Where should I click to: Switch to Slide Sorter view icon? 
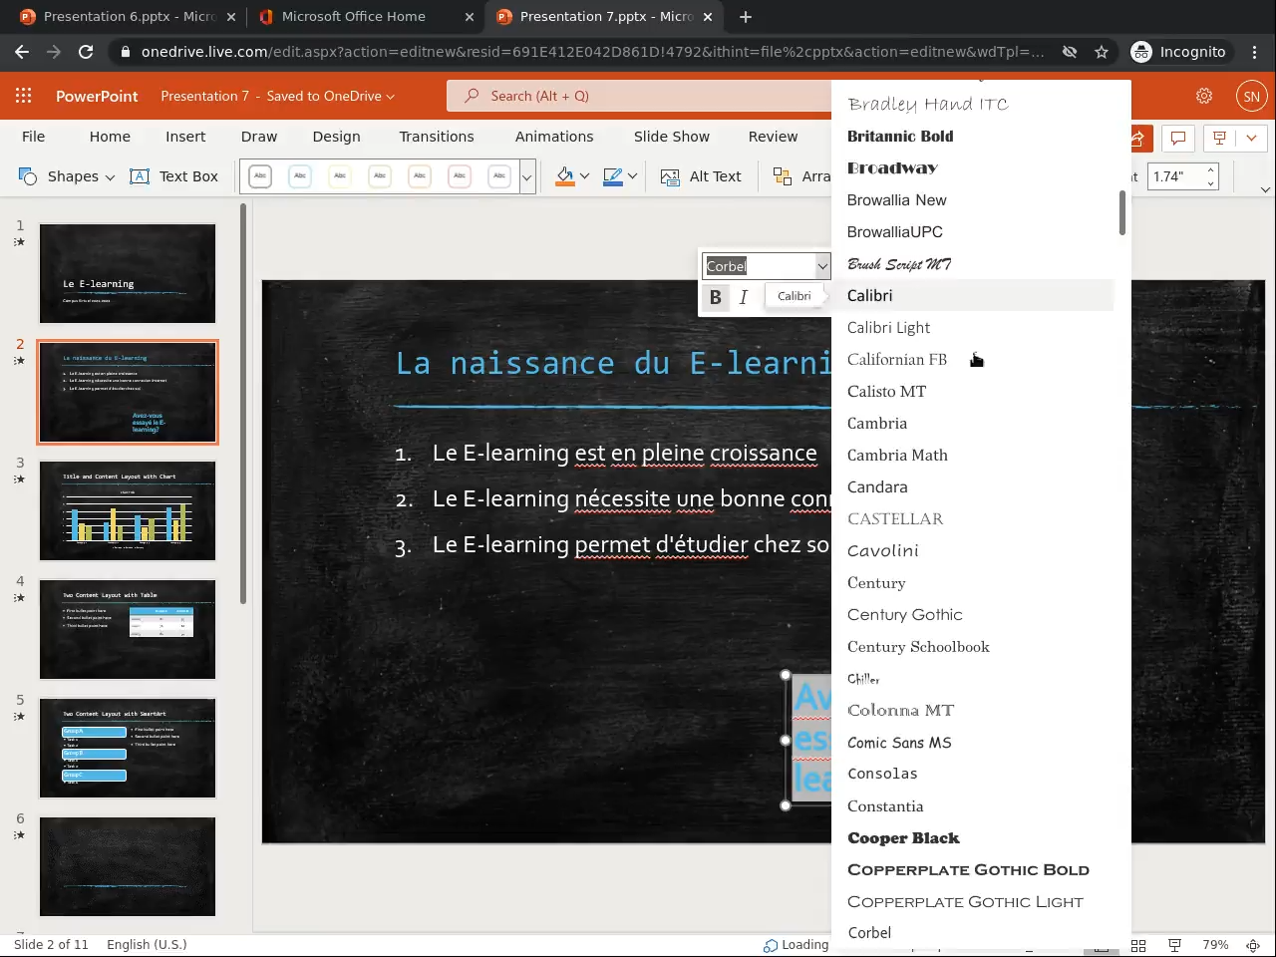1138,945
